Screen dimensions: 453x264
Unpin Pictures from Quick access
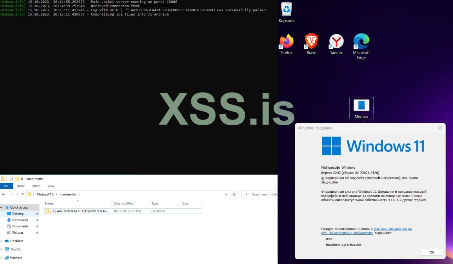[37, 233]
